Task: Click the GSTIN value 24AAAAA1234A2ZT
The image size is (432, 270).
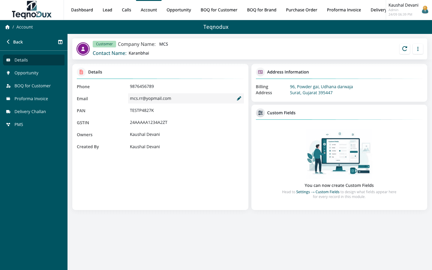Action: (x=148, y=122)
